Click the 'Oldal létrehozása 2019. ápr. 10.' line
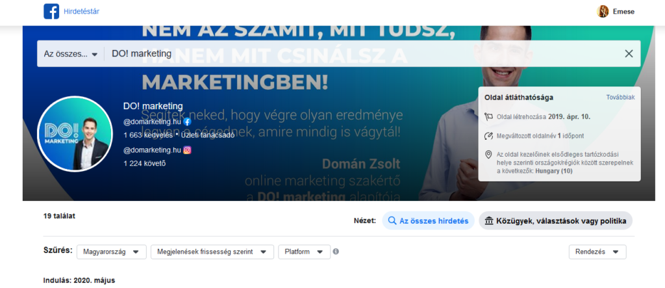The width and height of the screenshot is (665, 288). [x=544, y=116]
